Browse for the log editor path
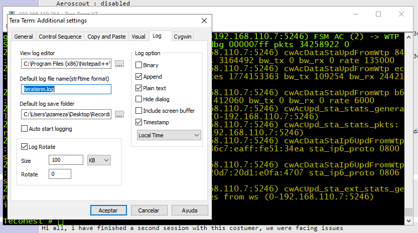Viewport: 418px width, 233px height. pyautogui.click(x=119, y=64)
